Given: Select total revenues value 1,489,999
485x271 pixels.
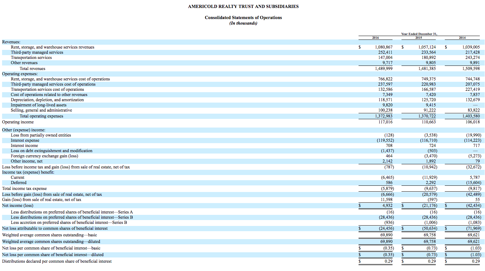Looking at the screenshot, I should click(384, 69).
